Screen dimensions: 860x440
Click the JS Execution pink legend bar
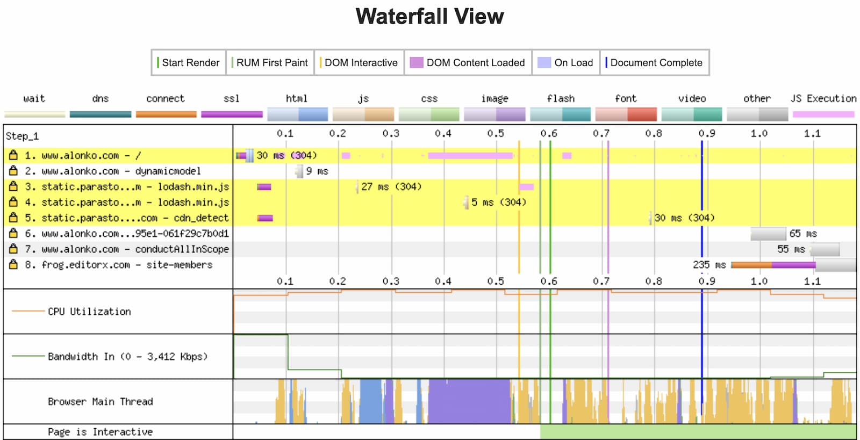(x=823, y=114)
